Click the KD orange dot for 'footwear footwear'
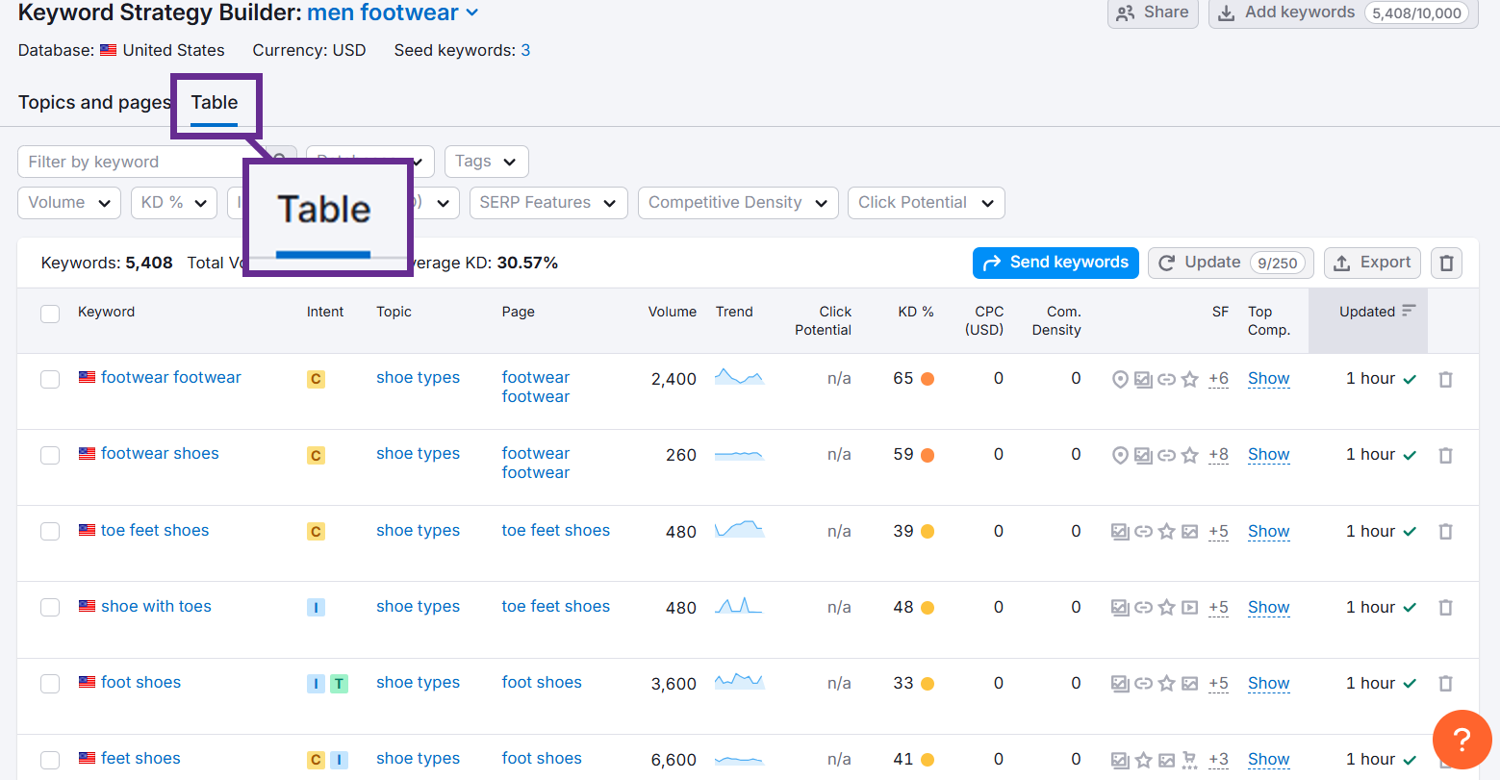This screenshot has height=780, width=1500. pos(928,379)
